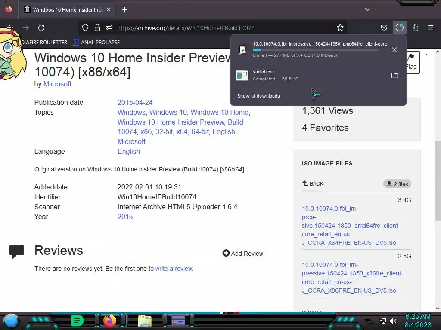Screen dimensions: 441x330
Task: Open the Start orb on taskbar
Action: [x=11, y=321]
